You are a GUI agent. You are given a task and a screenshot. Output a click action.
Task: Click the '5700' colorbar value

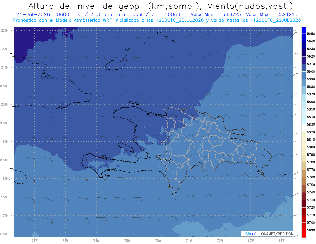pyautogui.click(x=311, y=223)
